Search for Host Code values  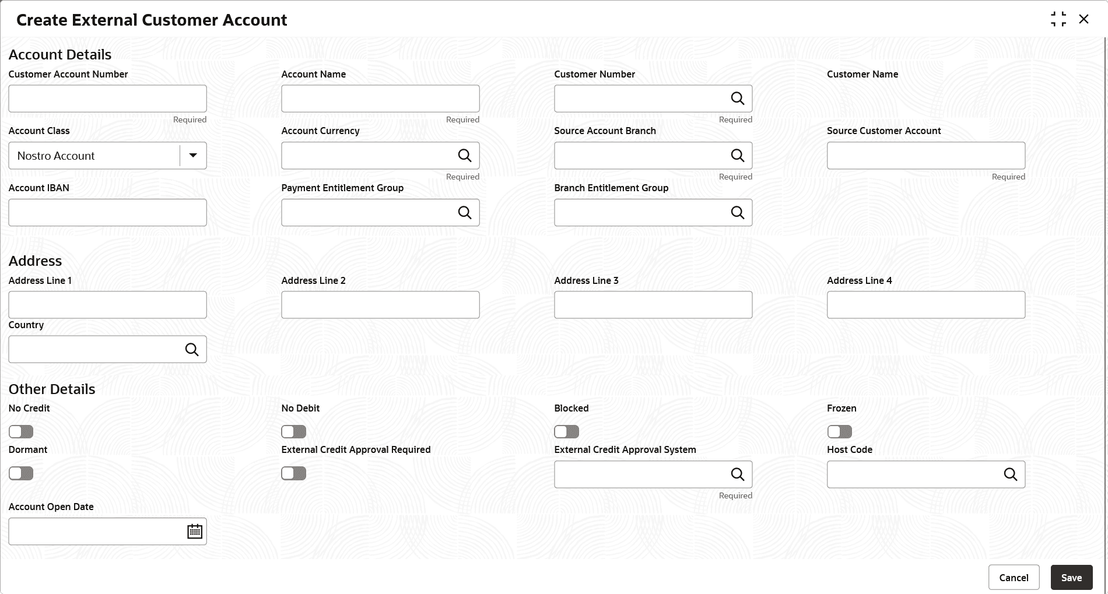coord(1010,475)
